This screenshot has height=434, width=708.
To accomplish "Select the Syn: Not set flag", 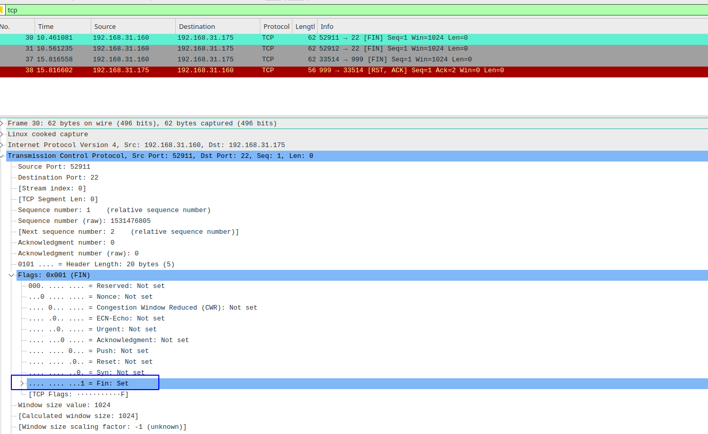I will click(87, 373).
